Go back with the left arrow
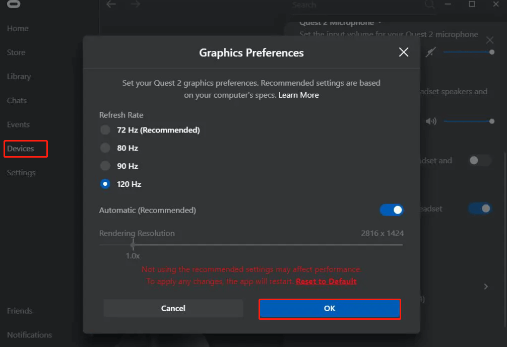Screen dimensions: 507x347 tap(111, 5)
